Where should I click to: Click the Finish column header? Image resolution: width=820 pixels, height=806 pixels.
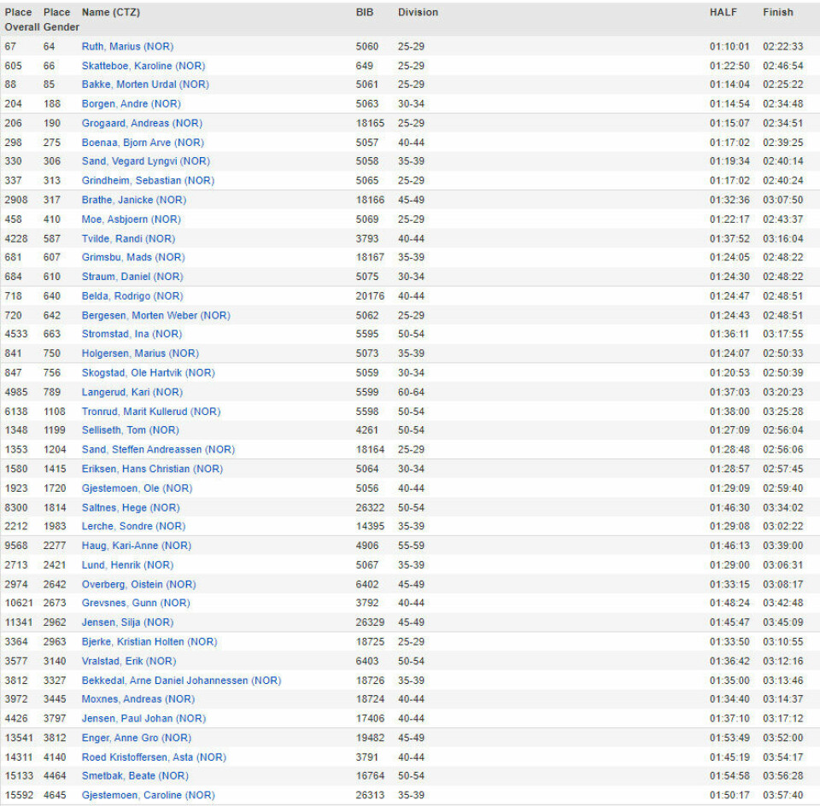pos(777,12)
